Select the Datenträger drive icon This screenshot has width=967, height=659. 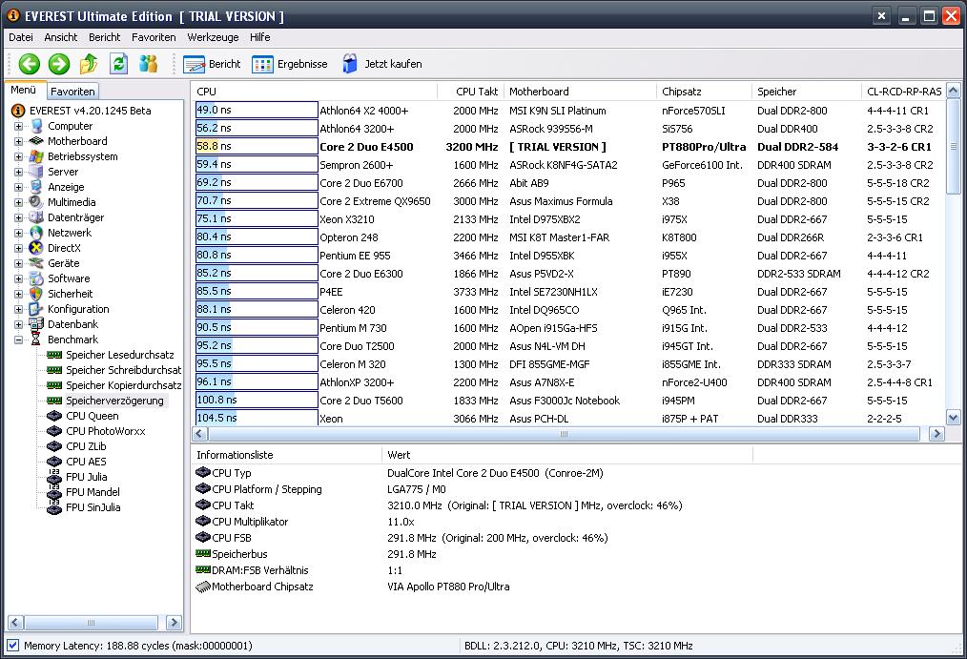pyautogui.click(x=37, y=217)
